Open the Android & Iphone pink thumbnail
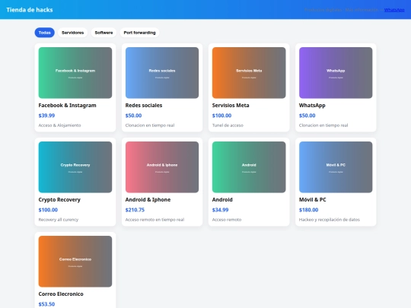 (162, 167)
